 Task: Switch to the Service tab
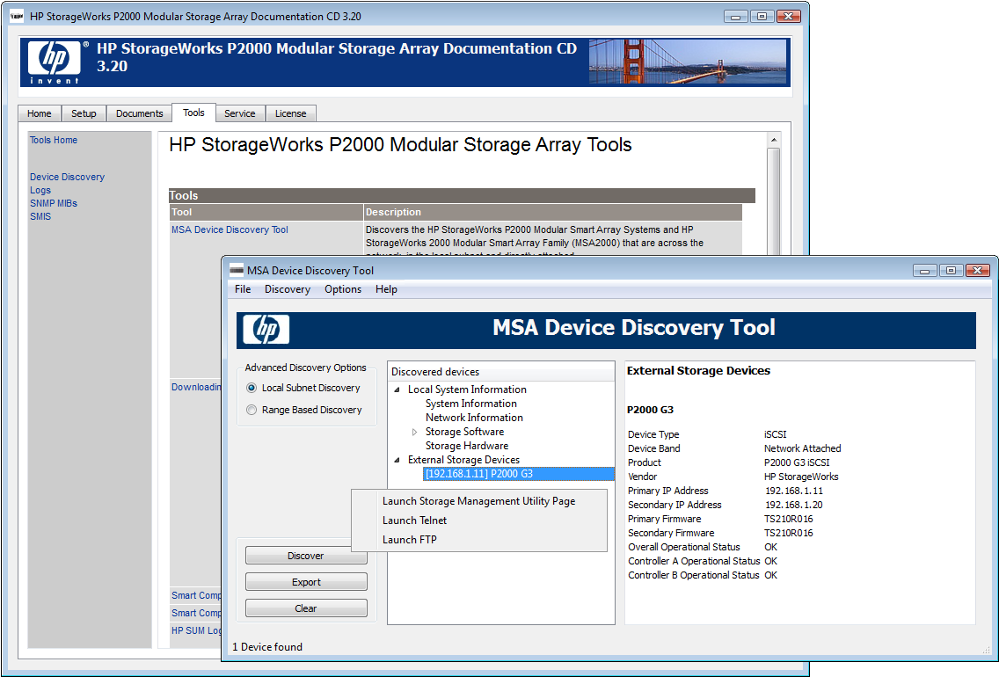point(239,113)
